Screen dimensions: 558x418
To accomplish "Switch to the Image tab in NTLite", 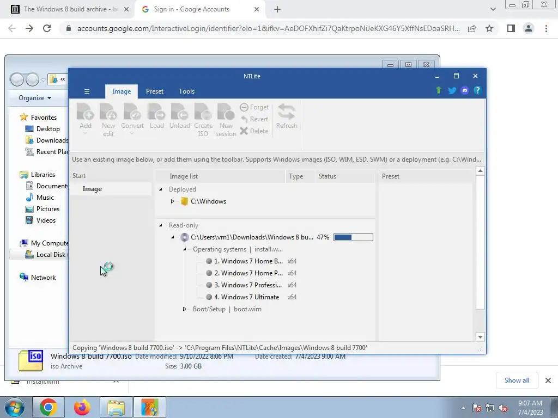I will tap(122, 91).
